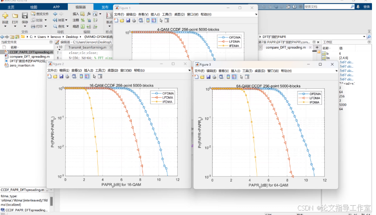
Task: Click the Save Figure icon in Figure 3
Action: pyautogui.click(x=208, y=77)
